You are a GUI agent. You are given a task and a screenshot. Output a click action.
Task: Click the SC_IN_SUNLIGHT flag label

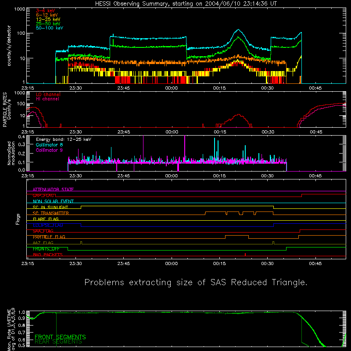pos(50,207)
